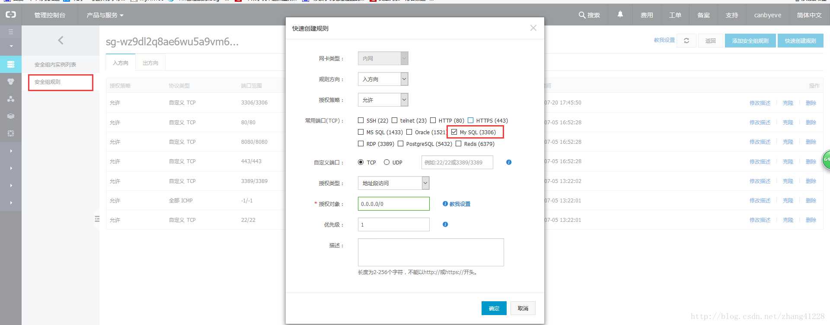
Task: Expand the first right-chevron in left rail
Action: pyautogui.click(x=11, y=151)
